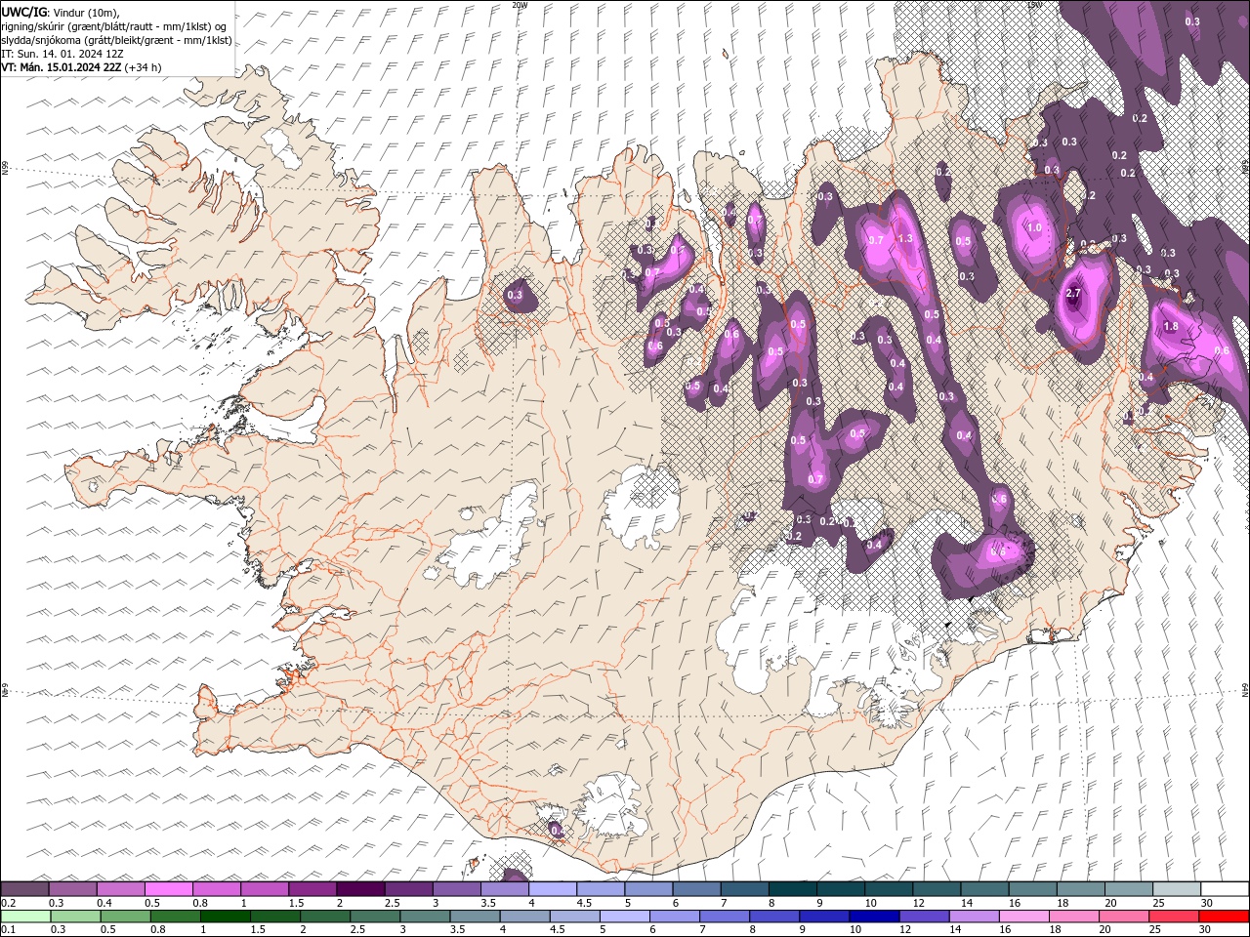Image resolution: width=1250 pixels, height=937 pixels.
Task: Select the header line 'UWC/IG: Vindur (10m),'
Action: click(x=61, y=12)
